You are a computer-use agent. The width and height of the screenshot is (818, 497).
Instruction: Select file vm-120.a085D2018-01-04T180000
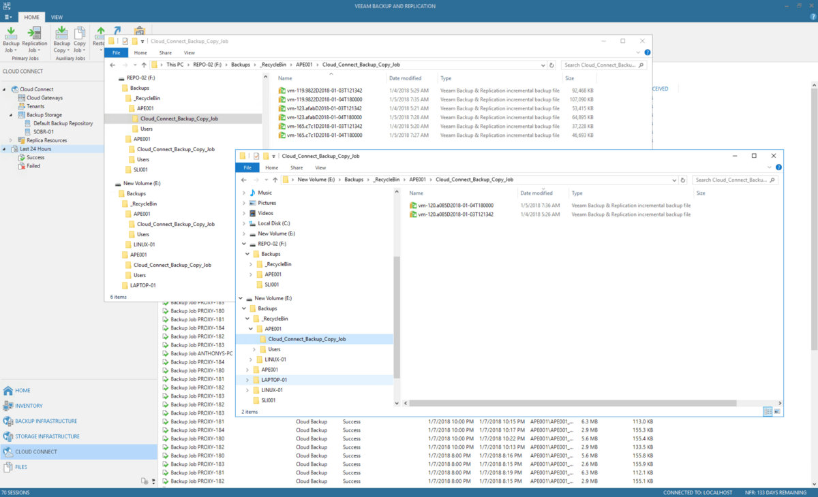coord(451,205)
